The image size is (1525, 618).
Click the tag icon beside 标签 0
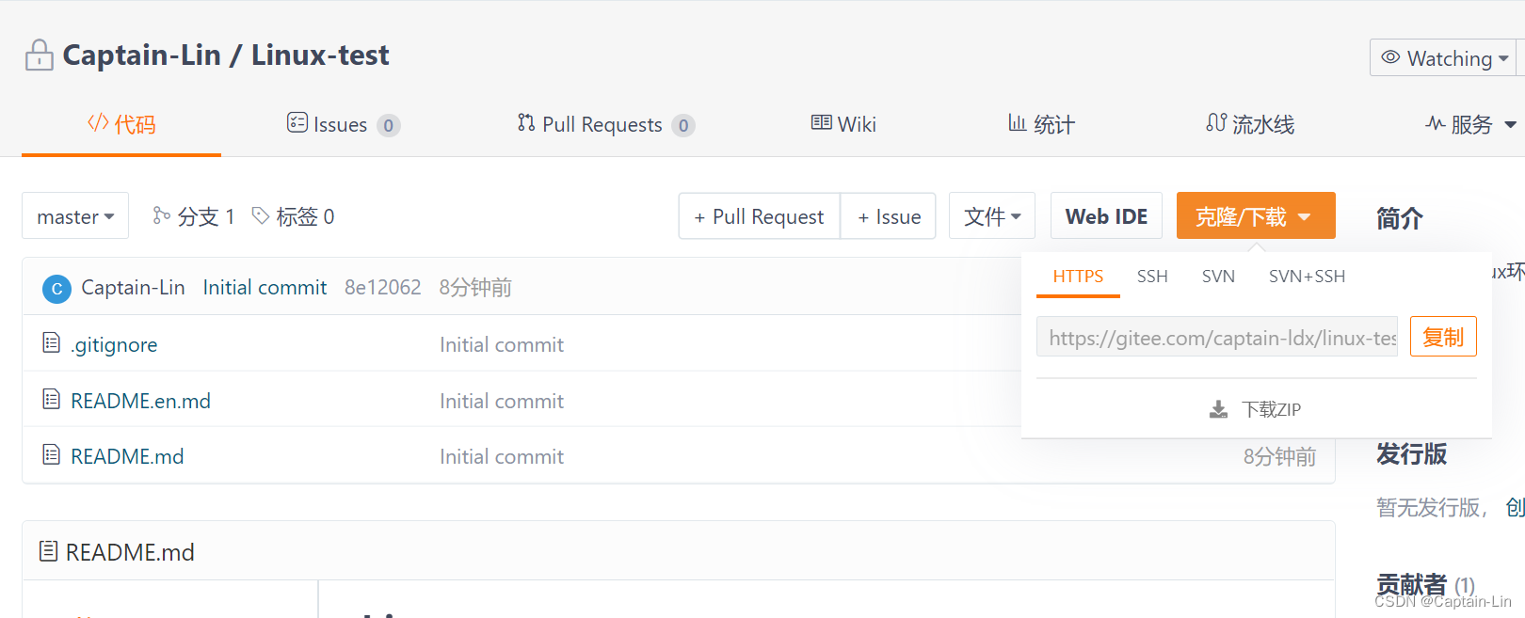pyautogui.click(x=261, y=215)
